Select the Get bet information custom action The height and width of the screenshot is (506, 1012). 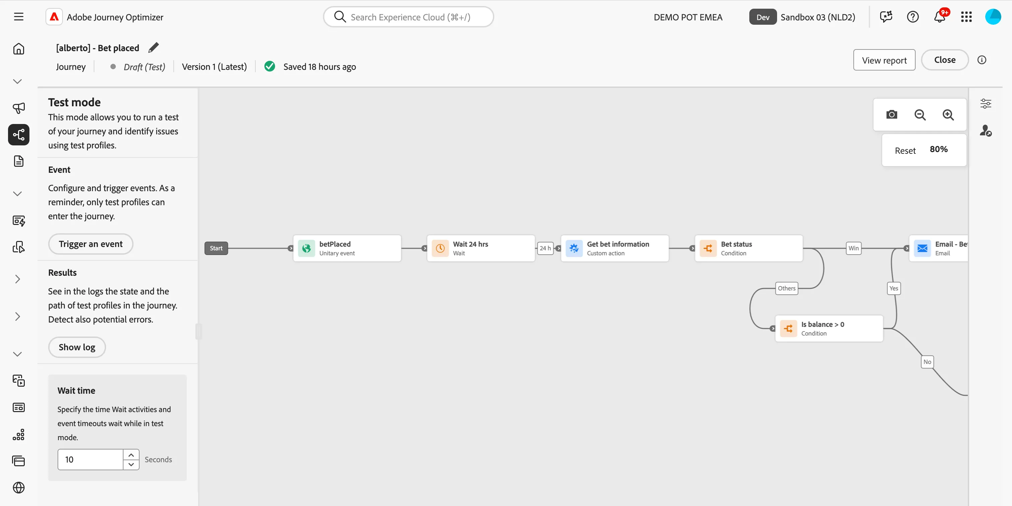click(615, 248)
